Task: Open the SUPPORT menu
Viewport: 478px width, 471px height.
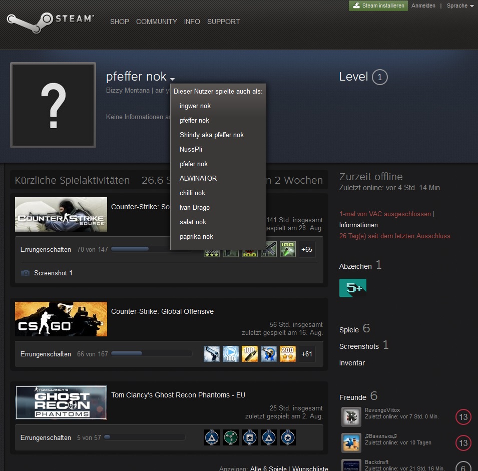Action: [223, 22]
